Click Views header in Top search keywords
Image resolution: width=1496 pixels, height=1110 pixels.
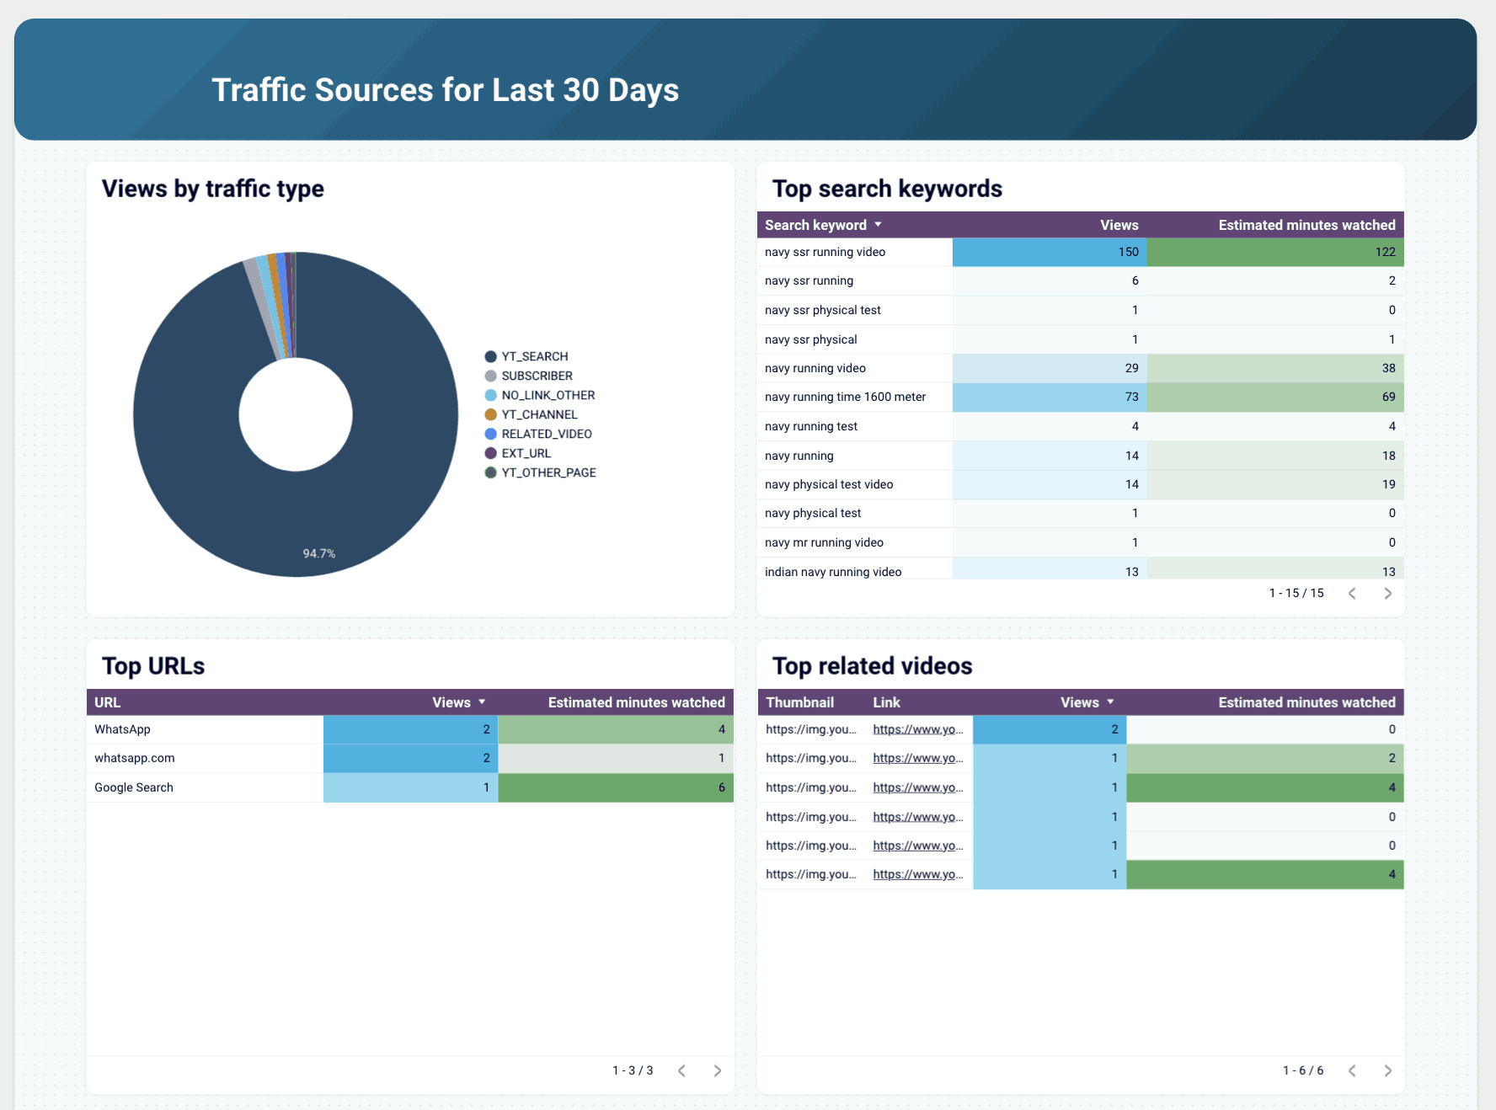point(1119,225)
